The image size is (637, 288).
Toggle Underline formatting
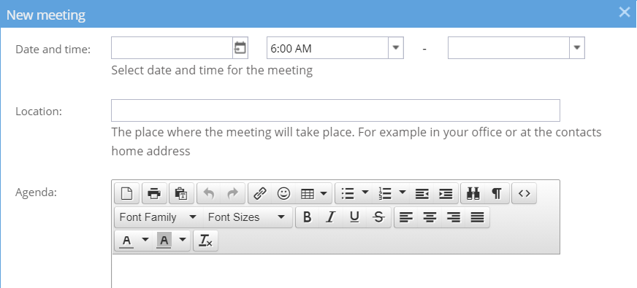354,217
